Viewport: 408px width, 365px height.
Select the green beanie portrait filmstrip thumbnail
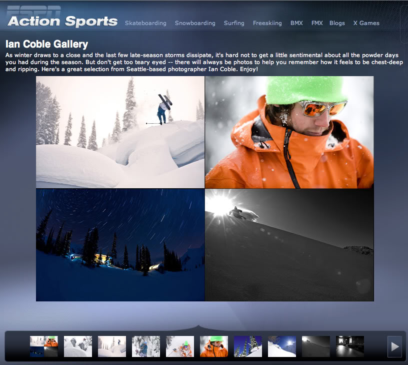pyautogui.click(x=214, y=346)
